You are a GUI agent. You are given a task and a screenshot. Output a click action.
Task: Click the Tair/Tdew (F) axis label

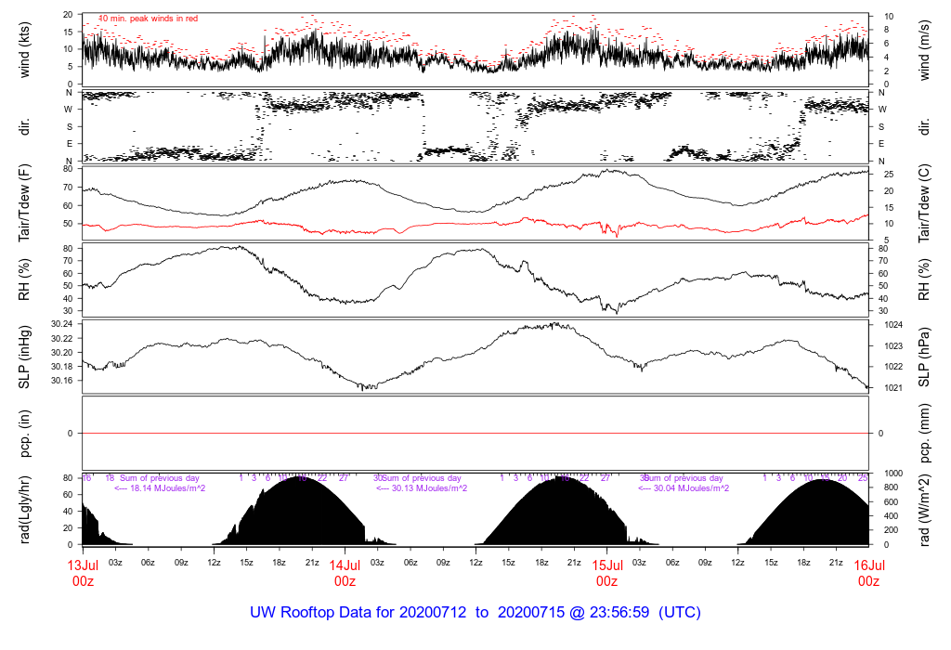[x=26, y=201]
